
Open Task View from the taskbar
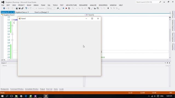pyautogui.click(x=11, y=96)
